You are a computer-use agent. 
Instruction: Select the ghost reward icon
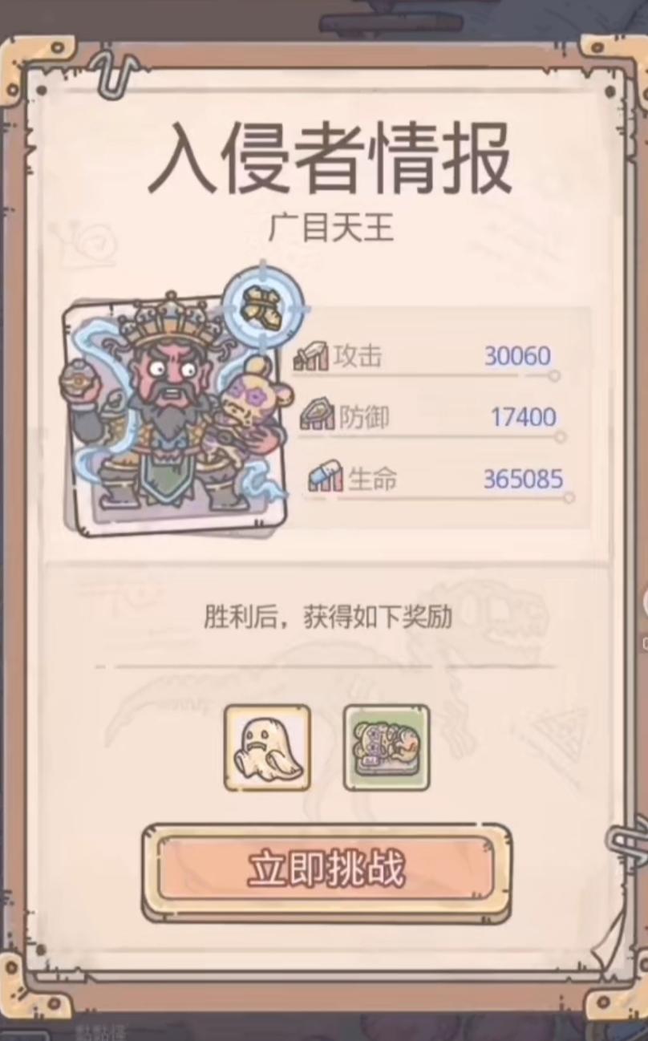point(267,747)
